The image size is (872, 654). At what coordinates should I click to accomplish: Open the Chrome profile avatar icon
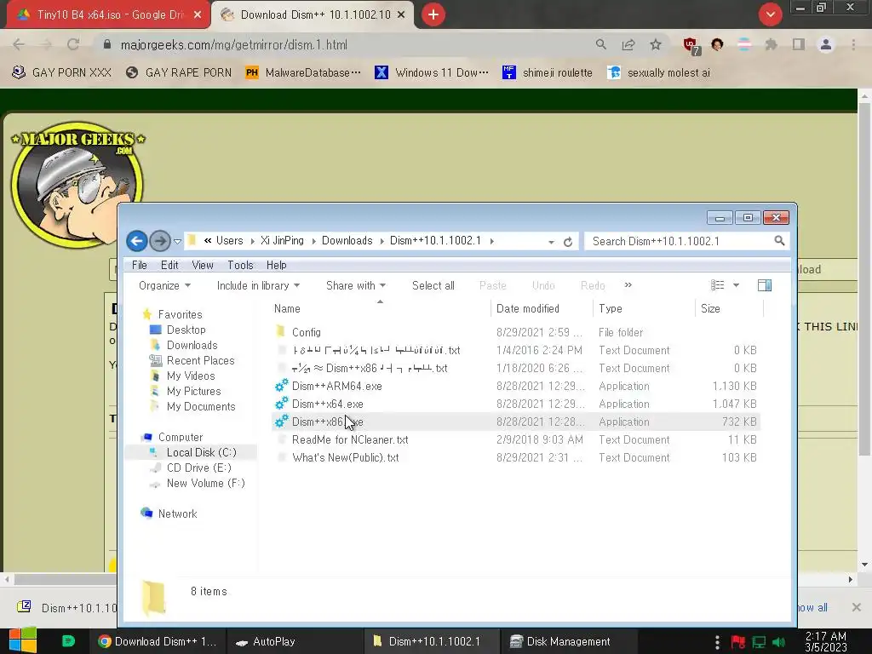pyautogui.click(x=826, y=44)
